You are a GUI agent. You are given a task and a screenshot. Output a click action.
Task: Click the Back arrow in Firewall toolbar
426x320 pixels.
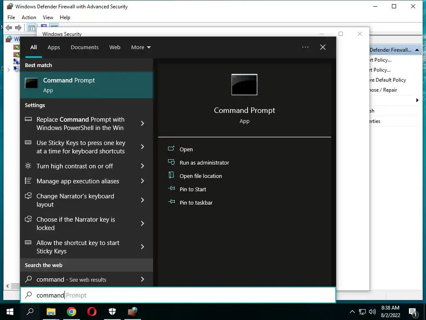click(9, 27)
